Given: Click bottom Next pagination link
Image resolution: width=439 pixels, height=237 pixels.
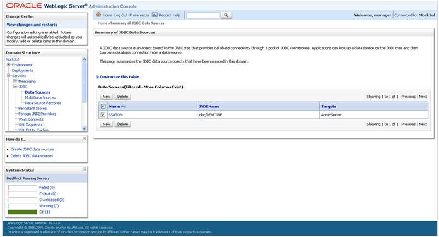Looking at the screenshot, I should pyautogui.click(x=423, y=124).
